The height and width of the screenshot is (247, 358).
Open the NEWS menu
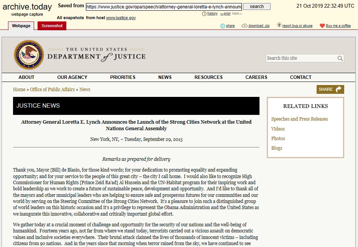(x=165, y=77)
